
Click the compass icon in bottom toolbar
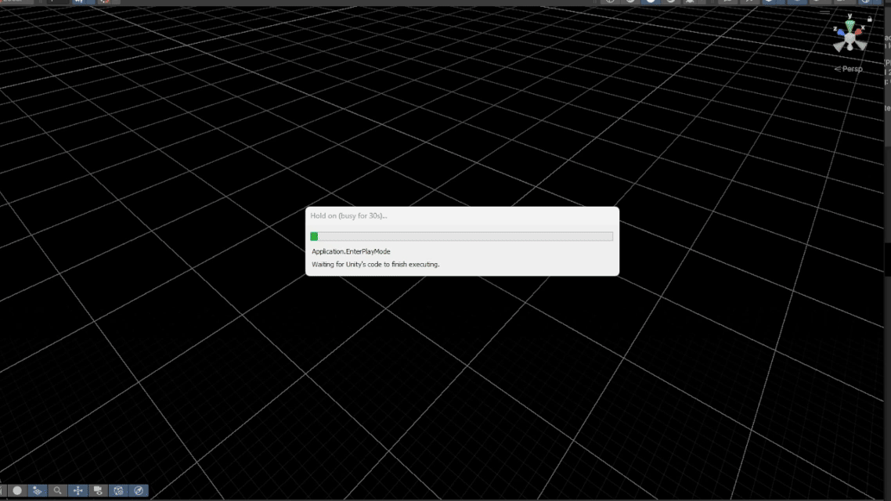pyautogui.click(x=139, y=490)
